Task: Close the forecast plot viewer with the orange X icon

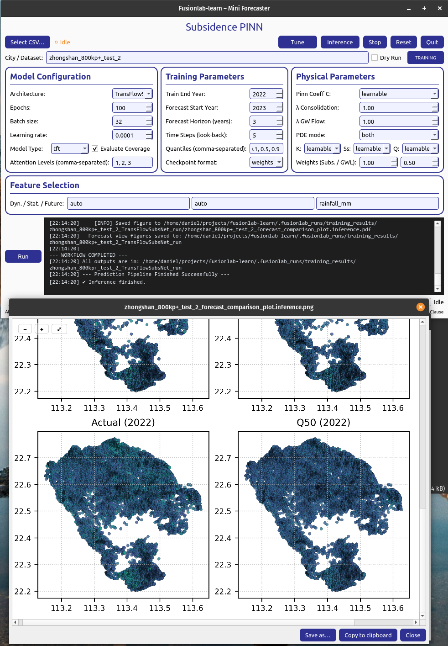Action: click(x=421, y=307)
